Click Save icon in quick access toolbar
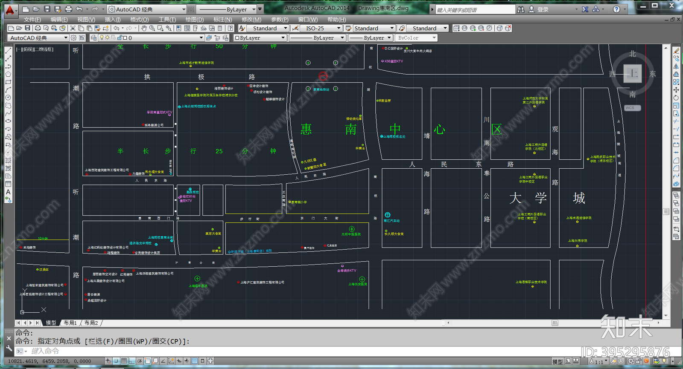683x369 pixels. pos(47,9)
